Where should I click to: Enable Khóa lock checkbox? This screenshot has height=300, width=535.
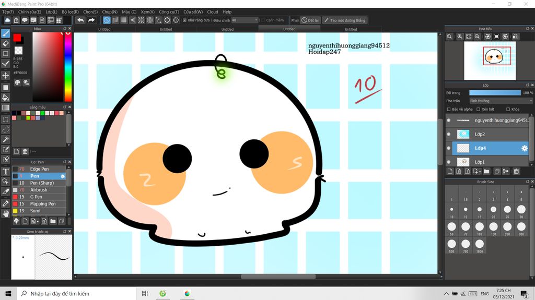[x=508, y=110]
